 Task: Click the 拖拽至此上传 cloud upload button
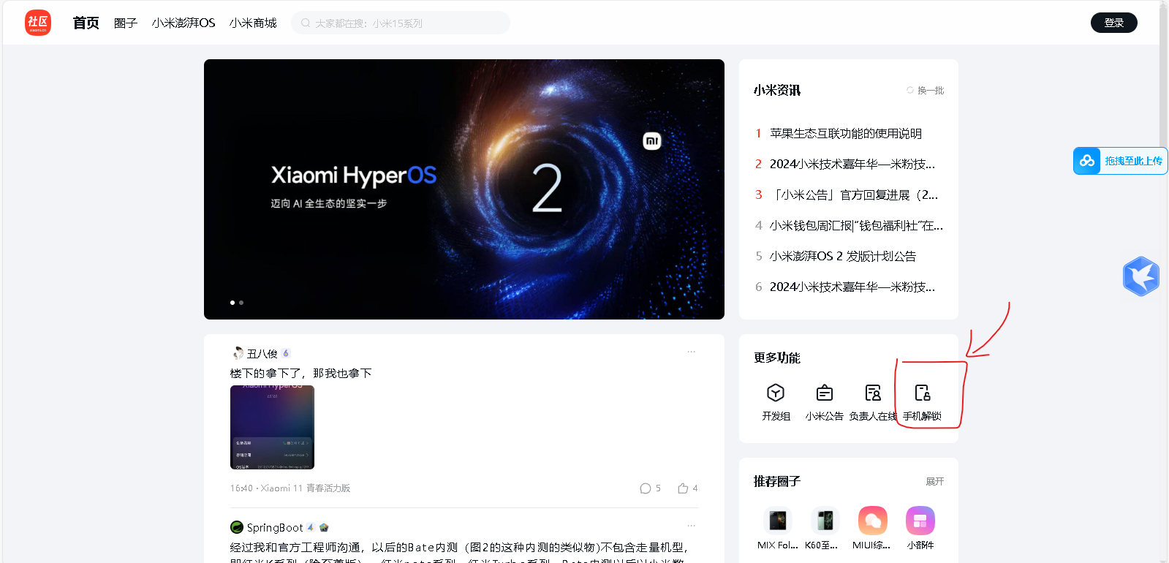point(1120,161)
